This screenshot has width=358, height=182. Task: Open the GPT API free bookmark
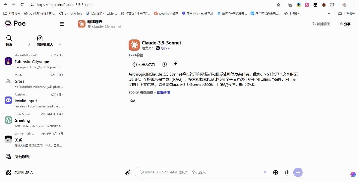tap(71, 14)
